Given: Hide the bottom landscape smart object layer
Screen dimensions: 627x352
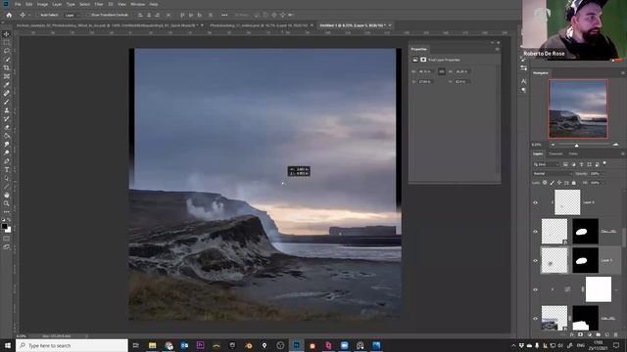Looking at the screenshot, I should (536, 319).
